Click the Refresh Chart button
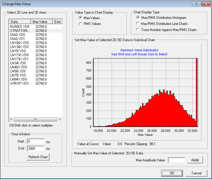This screenshot has width=212, height=179. click(x=38, y=157)
